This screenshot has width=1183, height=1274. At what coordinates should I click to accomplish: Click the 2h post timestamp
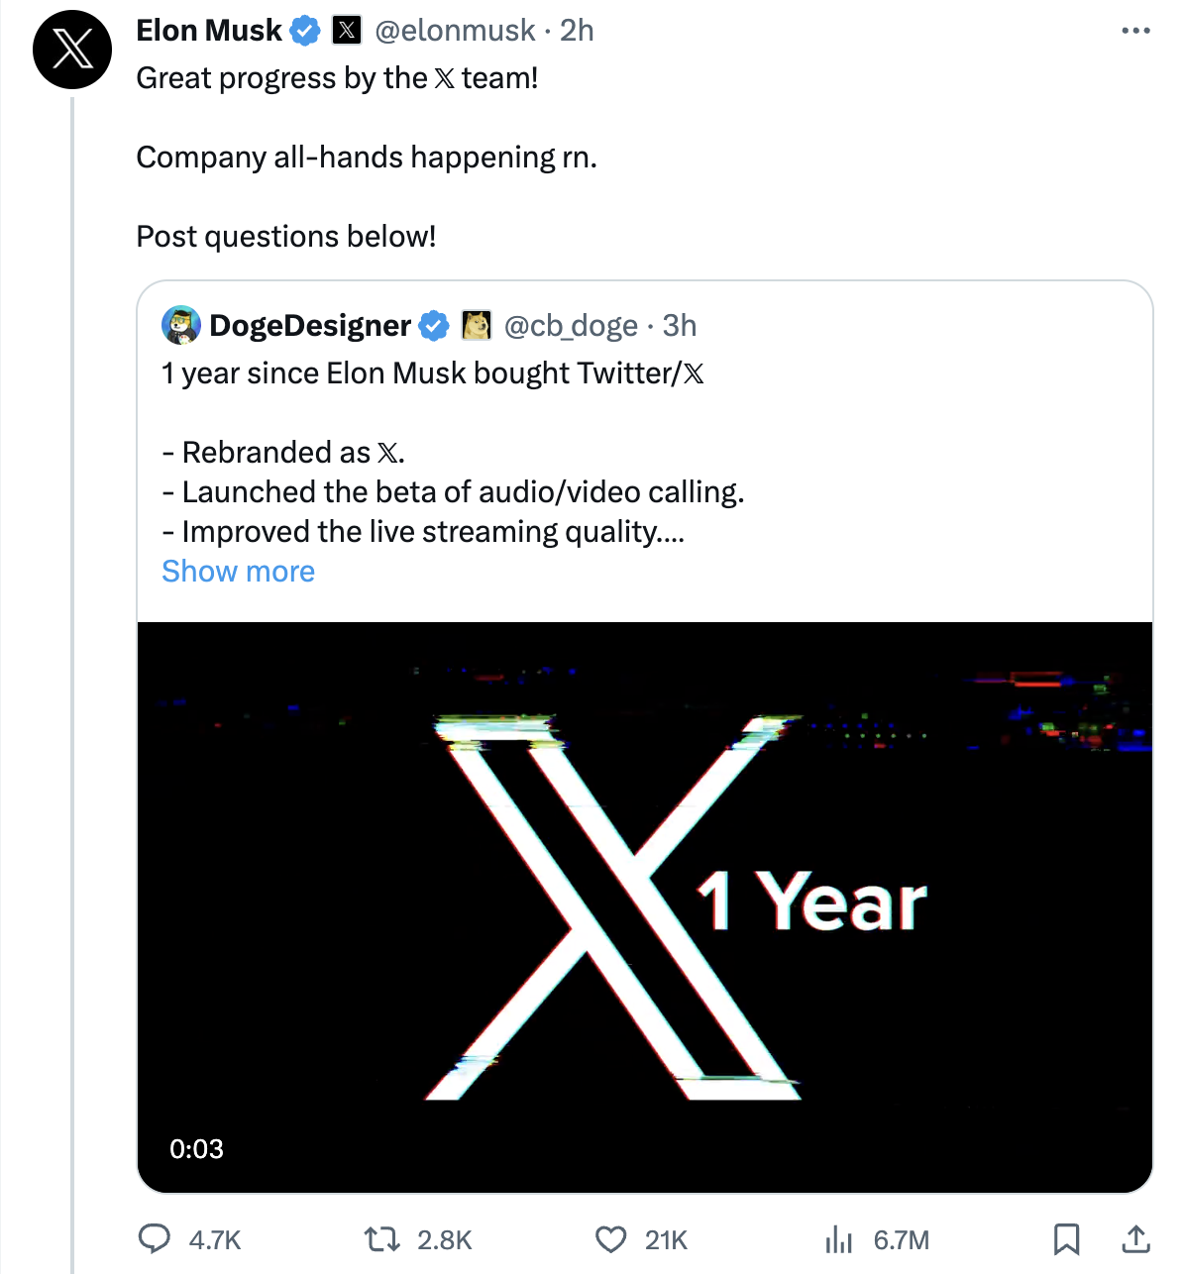(x=577, y=31)
